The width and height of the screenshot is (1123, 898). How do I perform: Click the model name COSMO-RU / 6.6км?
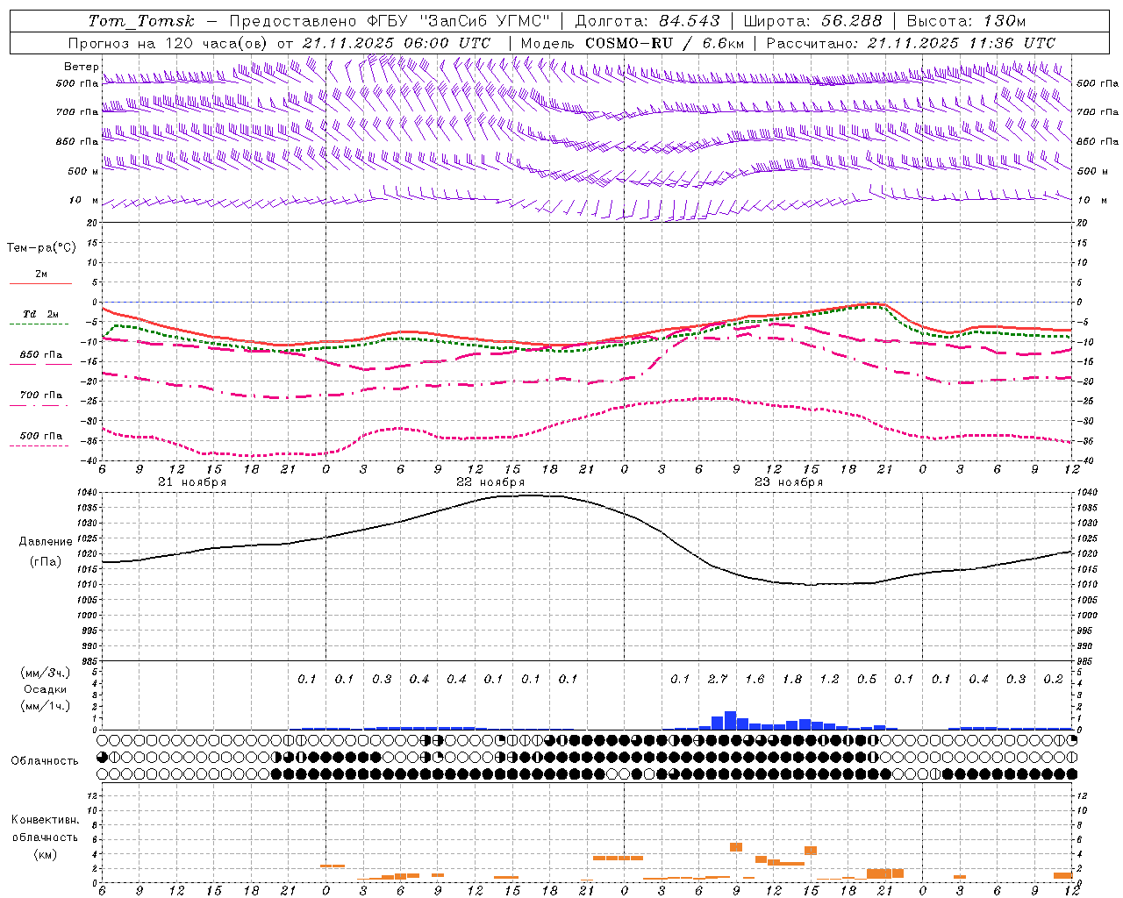pyautogui.click(x=664, y=43)
